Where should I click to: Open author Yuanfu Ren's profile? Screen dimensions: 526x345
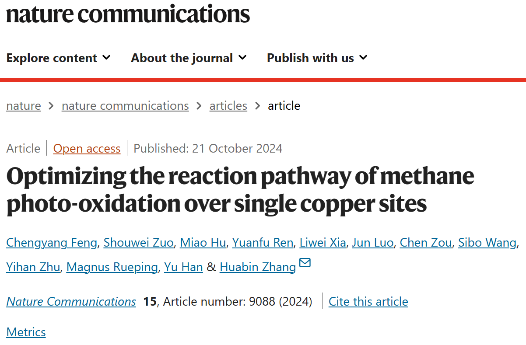263,243
